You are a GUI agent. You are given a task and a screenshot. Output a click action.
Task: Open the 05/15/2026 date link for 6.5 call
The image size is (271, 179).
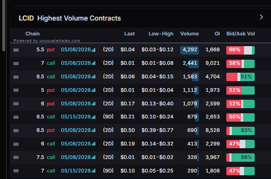[x=76, y=117]
